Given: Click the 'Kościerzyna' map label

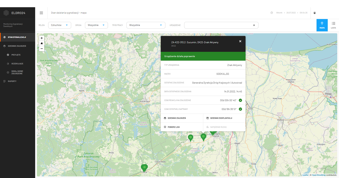Looking at the screenshot, I should (145, 101).
